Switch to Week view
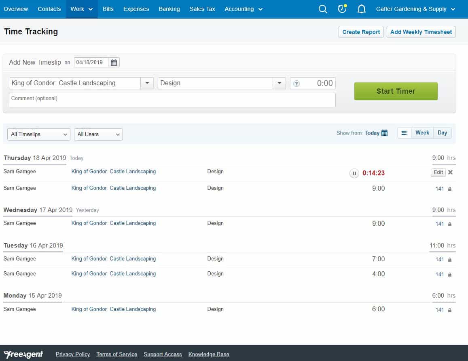Screen dimensions: 468x361 (422, 133)
